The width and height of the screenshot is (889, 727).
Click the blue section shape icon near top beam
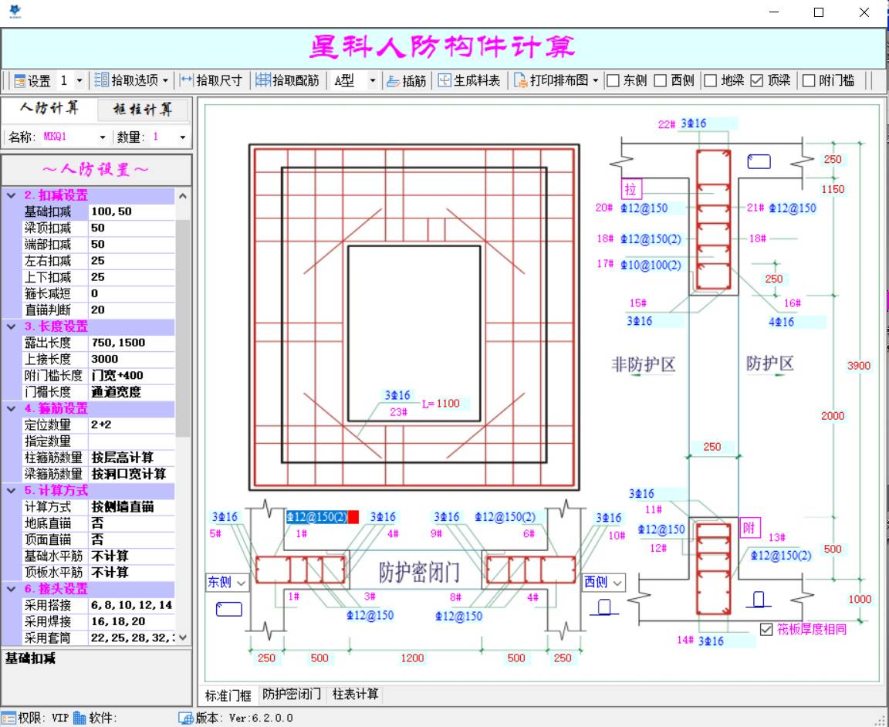[759, 161]
